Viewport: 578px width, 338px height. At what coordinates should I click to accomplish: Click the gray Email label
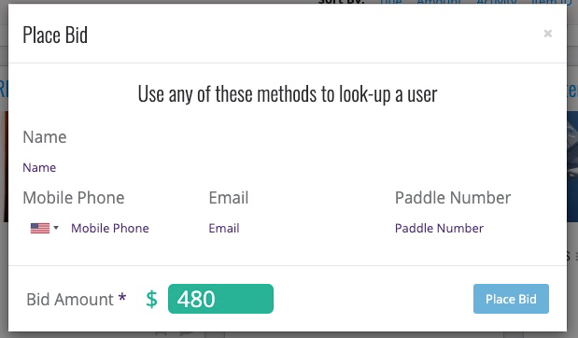coord(229,198)
